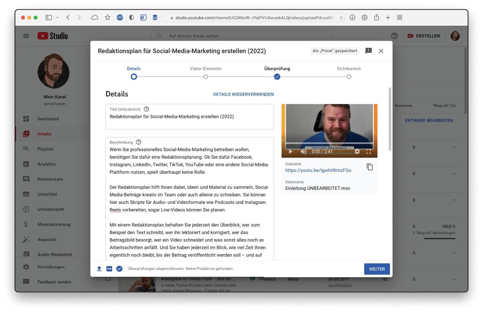Image resolution: width=483 pixels, height=313 pixels.
Task: Click the Titel input field
Action: tap(190, 117)
